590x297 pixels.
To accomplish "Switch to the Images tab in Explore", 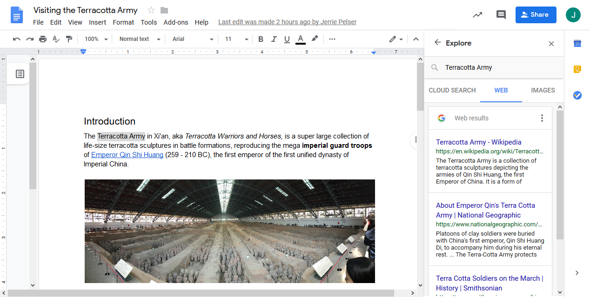I will point(543,90).
